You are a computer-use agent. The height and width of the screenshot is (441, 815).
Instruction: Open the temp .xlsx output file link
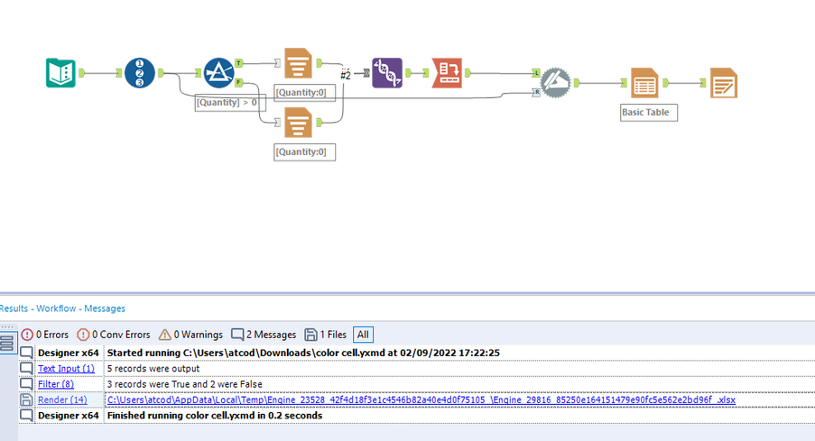[421, 400]
